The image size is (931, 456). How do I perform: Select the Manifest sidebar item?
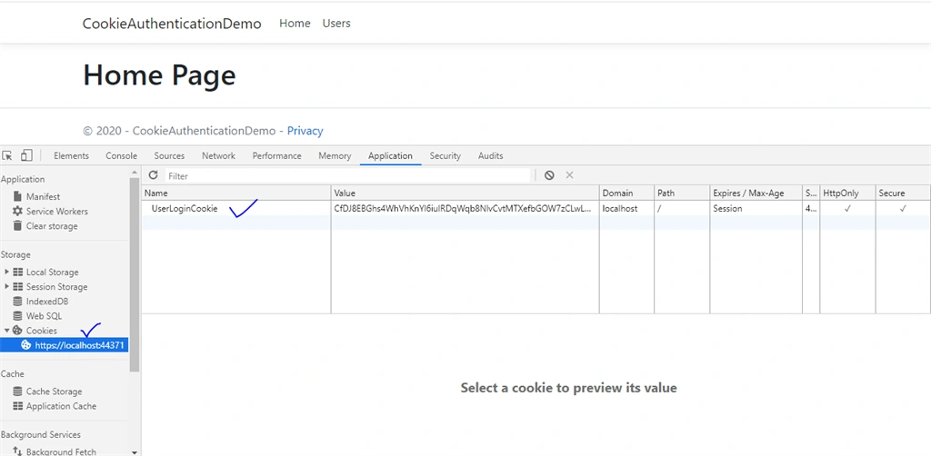point(44,196)
